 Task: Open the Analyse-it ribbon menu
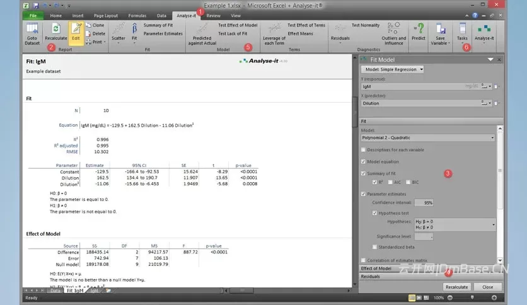484,33
